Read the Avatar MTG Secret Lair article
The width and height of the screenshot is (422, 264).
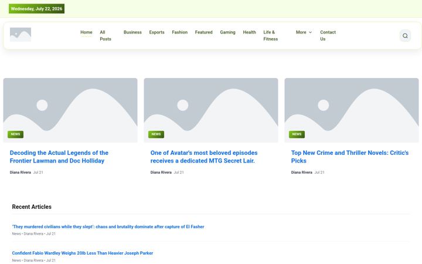click(204, 157)
